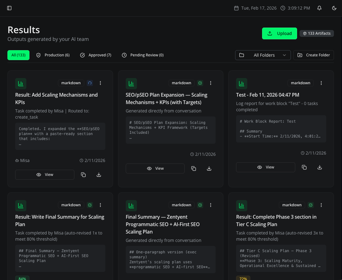View the SEO/pSEO Plan Expansion artifact
This screenshot has width=342, height=280.
point(155,168)
